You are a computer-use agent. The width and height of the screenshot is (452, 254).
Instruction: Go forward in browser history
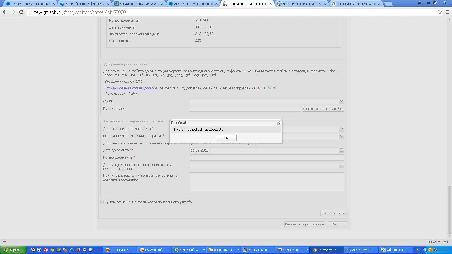pyautogui.click(x=13, y=12)
